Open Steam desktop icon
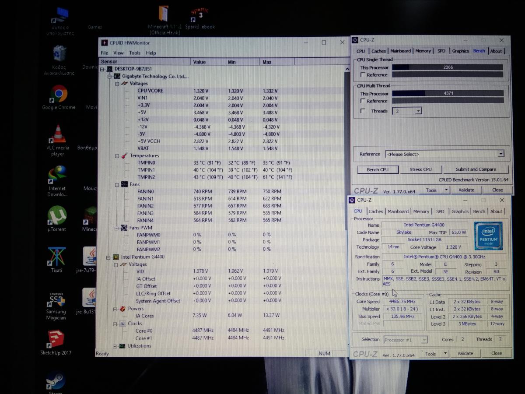 [56, 380]
